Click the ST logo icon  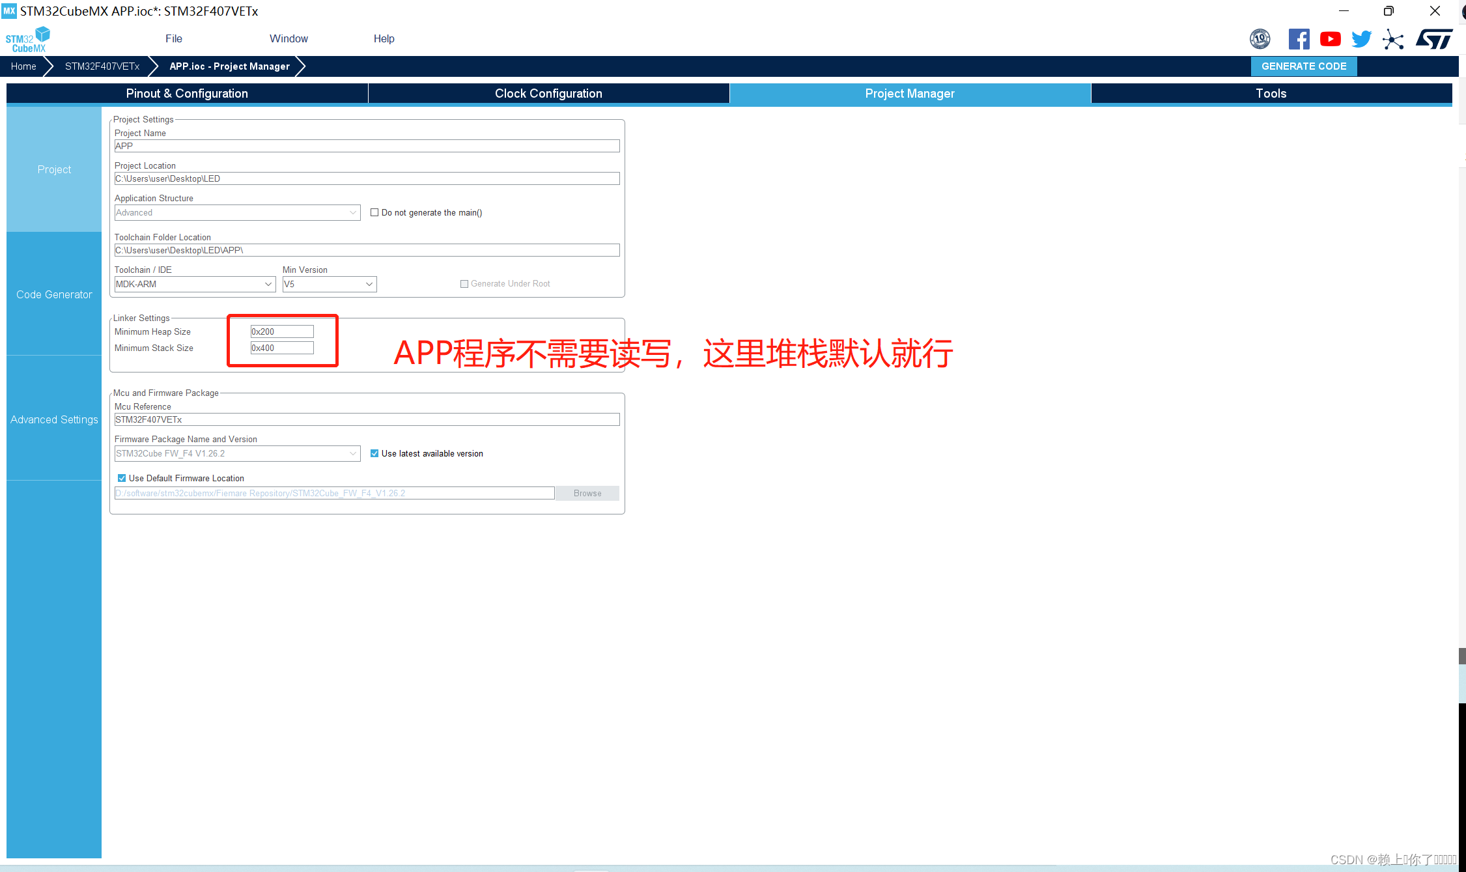coord(1433,39)
